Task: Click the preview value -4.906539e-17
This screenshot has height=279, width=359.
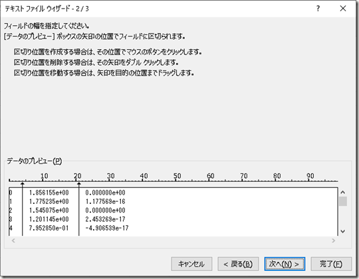Action: 107,228
